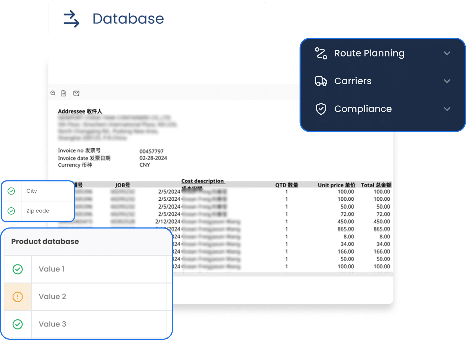The image size is (466, 340).
Task: Click the Route Planning path icon
Action: tap(321, 53)
